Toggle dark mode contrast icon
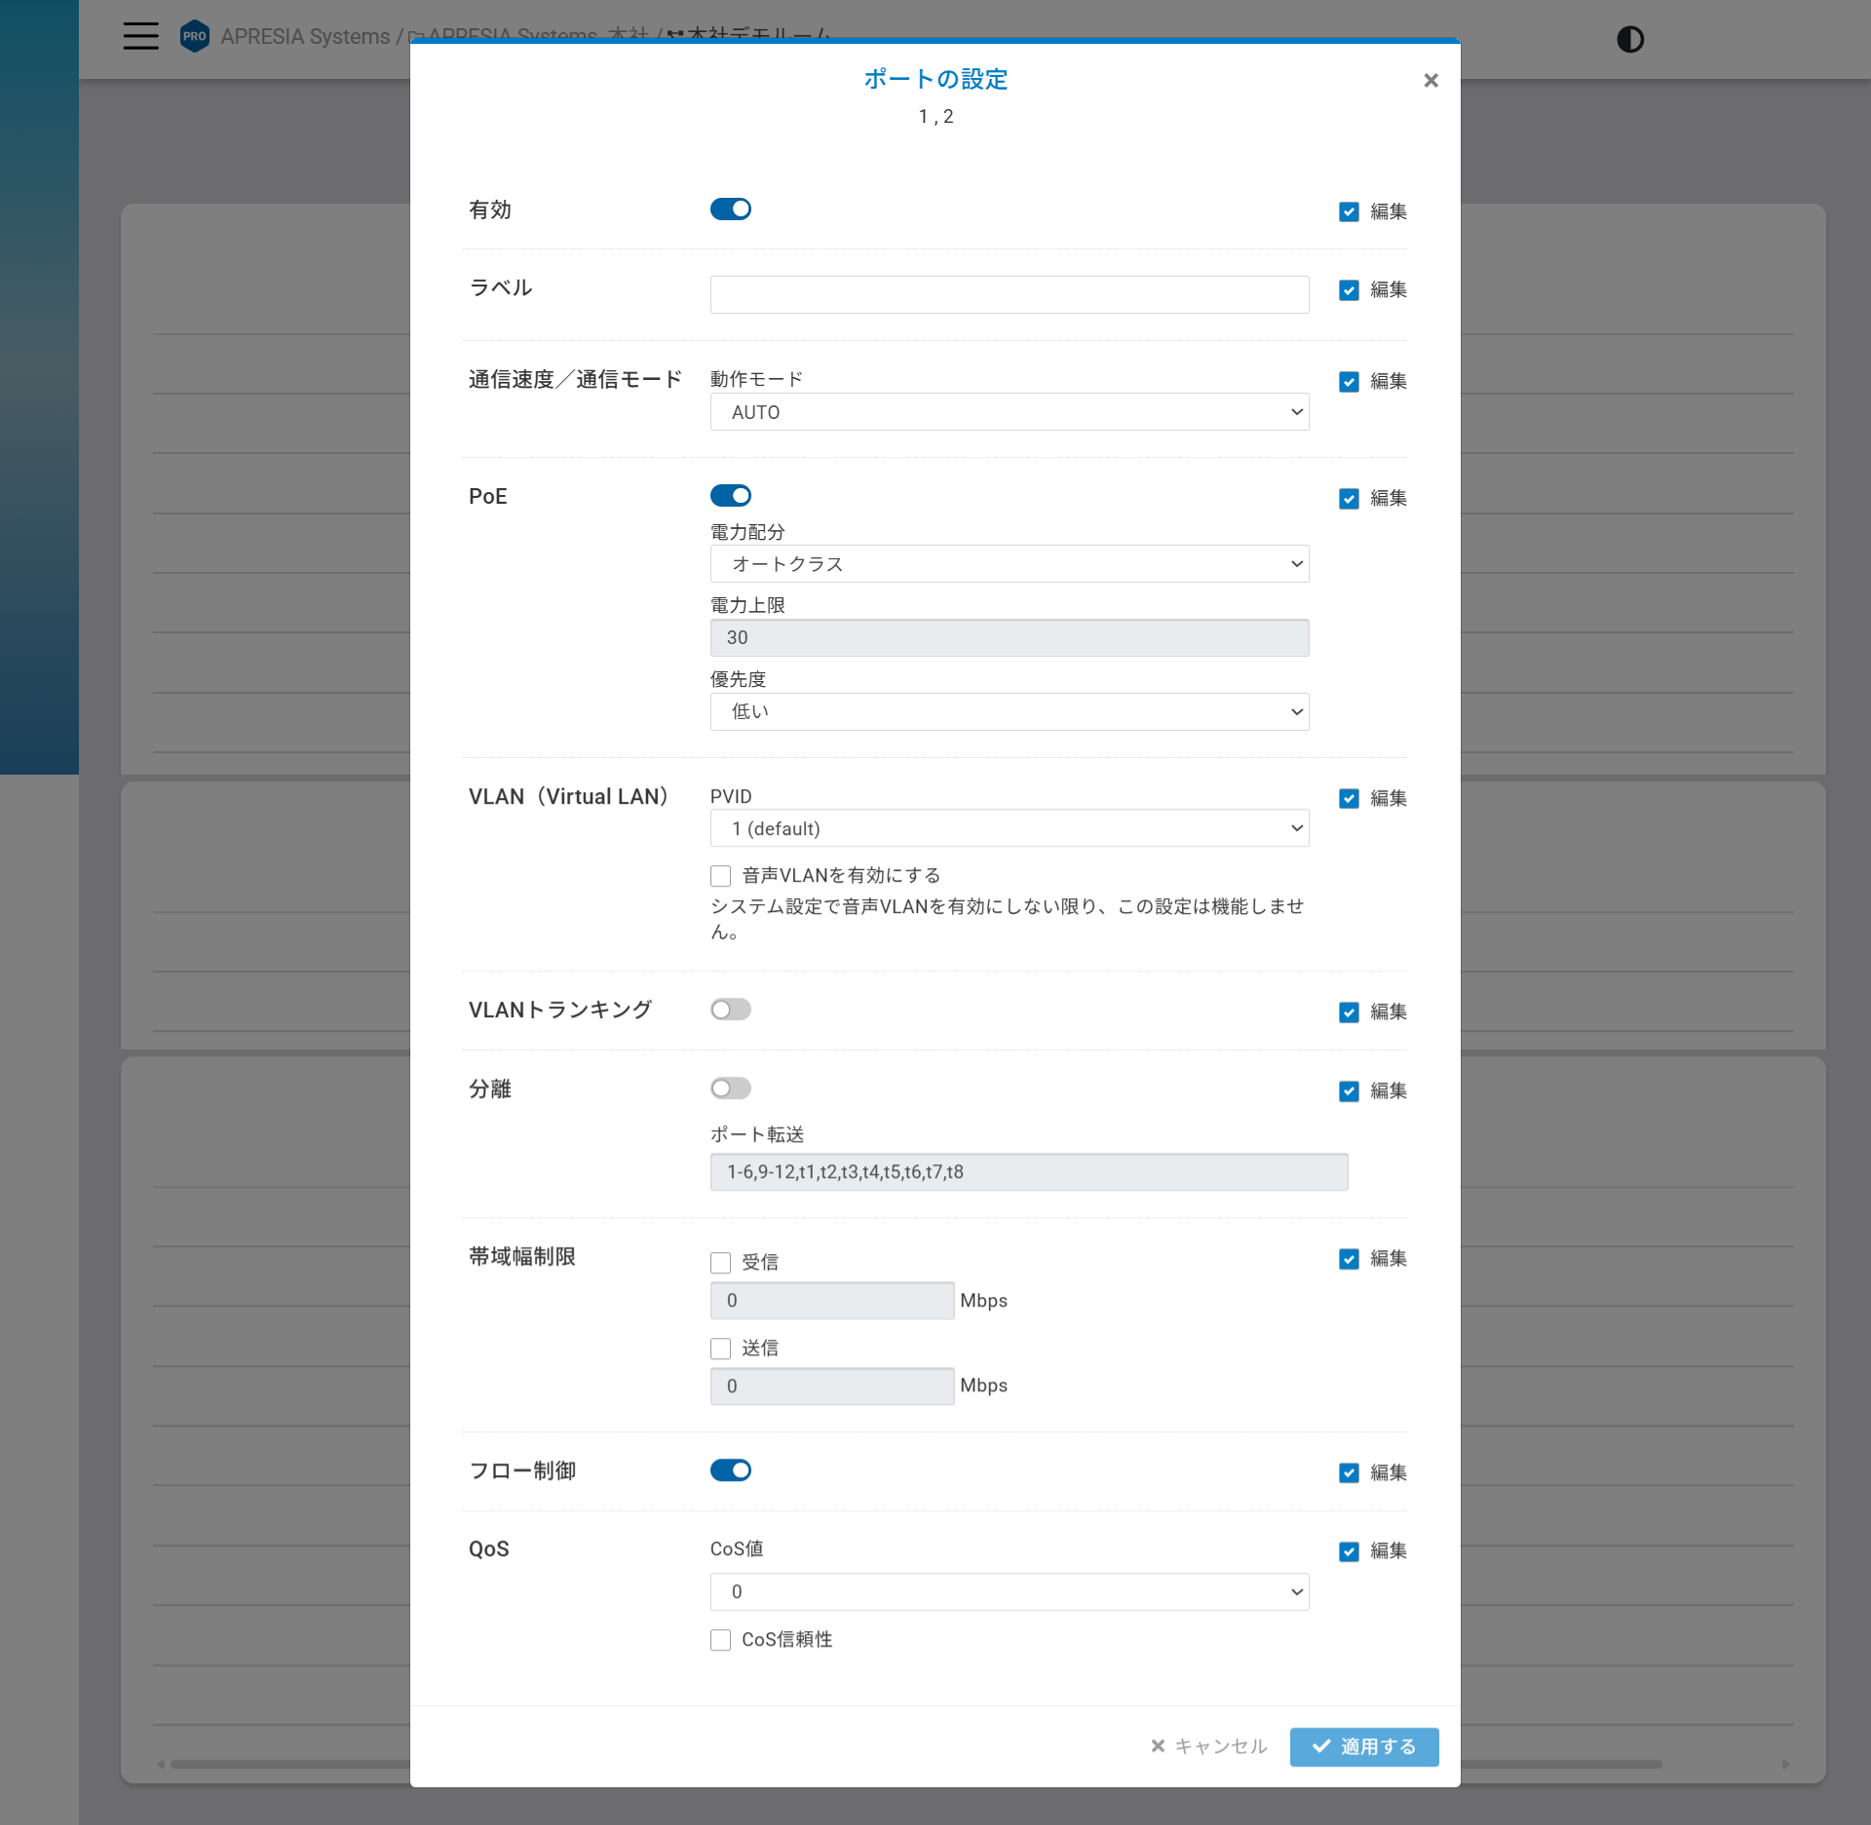The width and height of the screenshot is (1871, 1825). (1629, 39)
